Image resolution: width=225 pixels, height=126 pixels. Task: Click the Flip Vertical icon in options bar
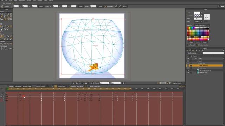(x=120, y=6)
